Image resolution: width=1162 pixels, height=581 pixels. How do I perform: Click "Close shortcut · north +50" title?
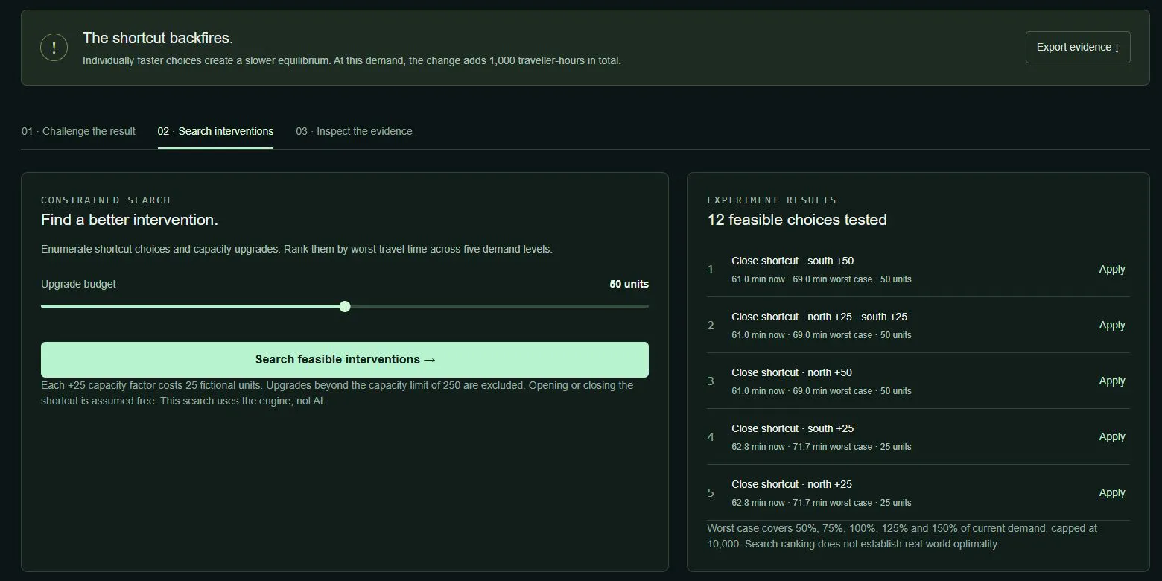pos(792,372)
